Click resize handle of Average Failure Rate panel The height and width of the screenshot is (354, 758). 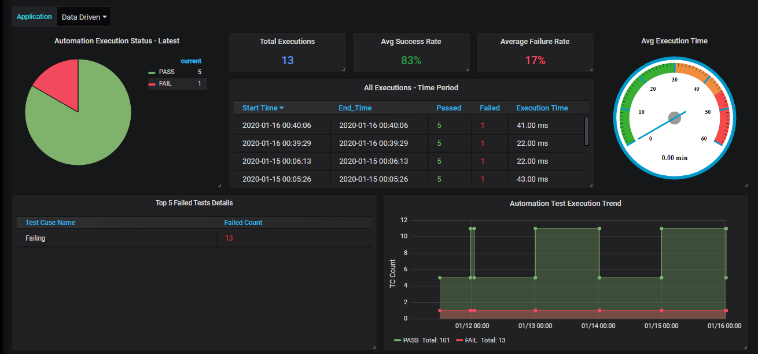click(591, 70)
